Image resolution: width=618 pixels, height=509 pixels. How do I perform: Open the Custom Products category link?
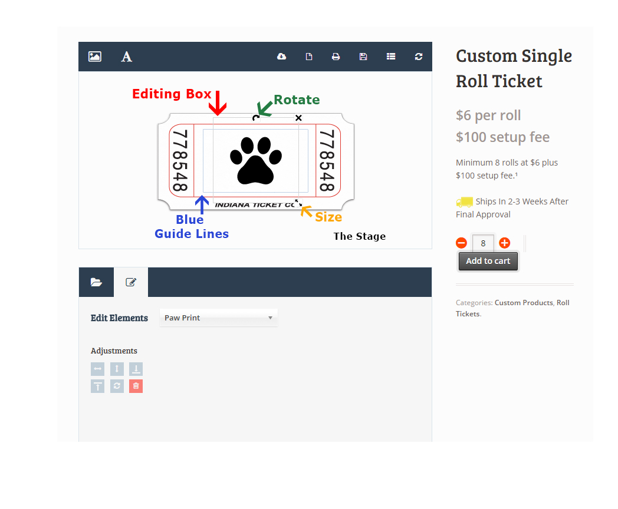point(524,303)
